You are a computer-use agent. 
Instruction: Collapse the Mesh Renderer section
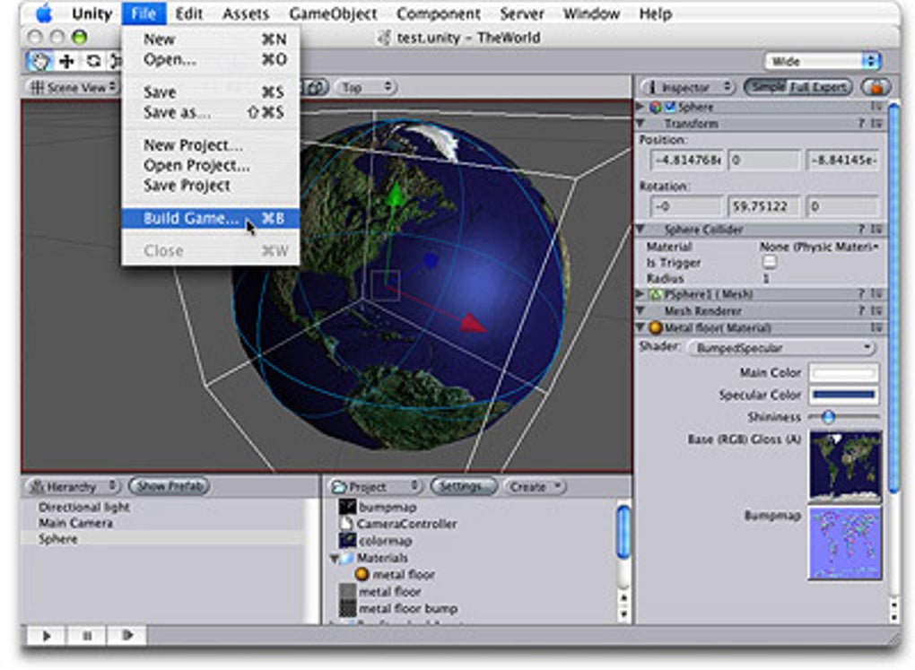640,311
